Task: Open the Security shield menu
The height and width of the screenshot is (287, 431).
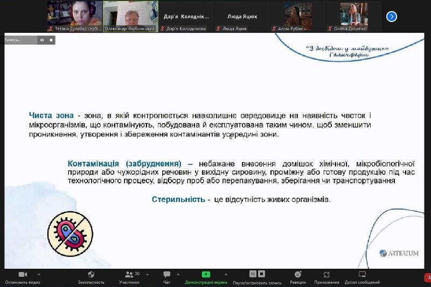Action: [x=91, y=275]
